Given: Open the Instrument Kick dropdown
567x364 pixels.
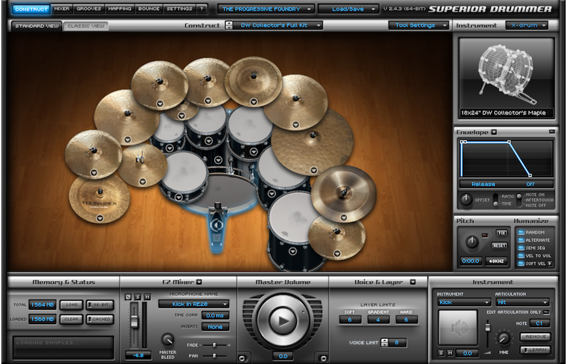Looking at the screenshot, I should pos(464,303).
